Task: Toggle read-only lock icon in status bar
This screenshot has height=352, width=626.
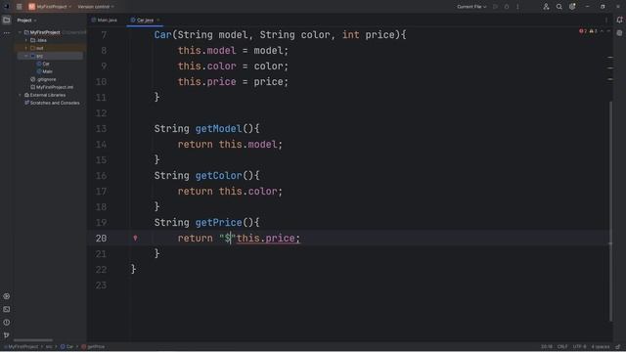Action: click(x=617, y=347)
